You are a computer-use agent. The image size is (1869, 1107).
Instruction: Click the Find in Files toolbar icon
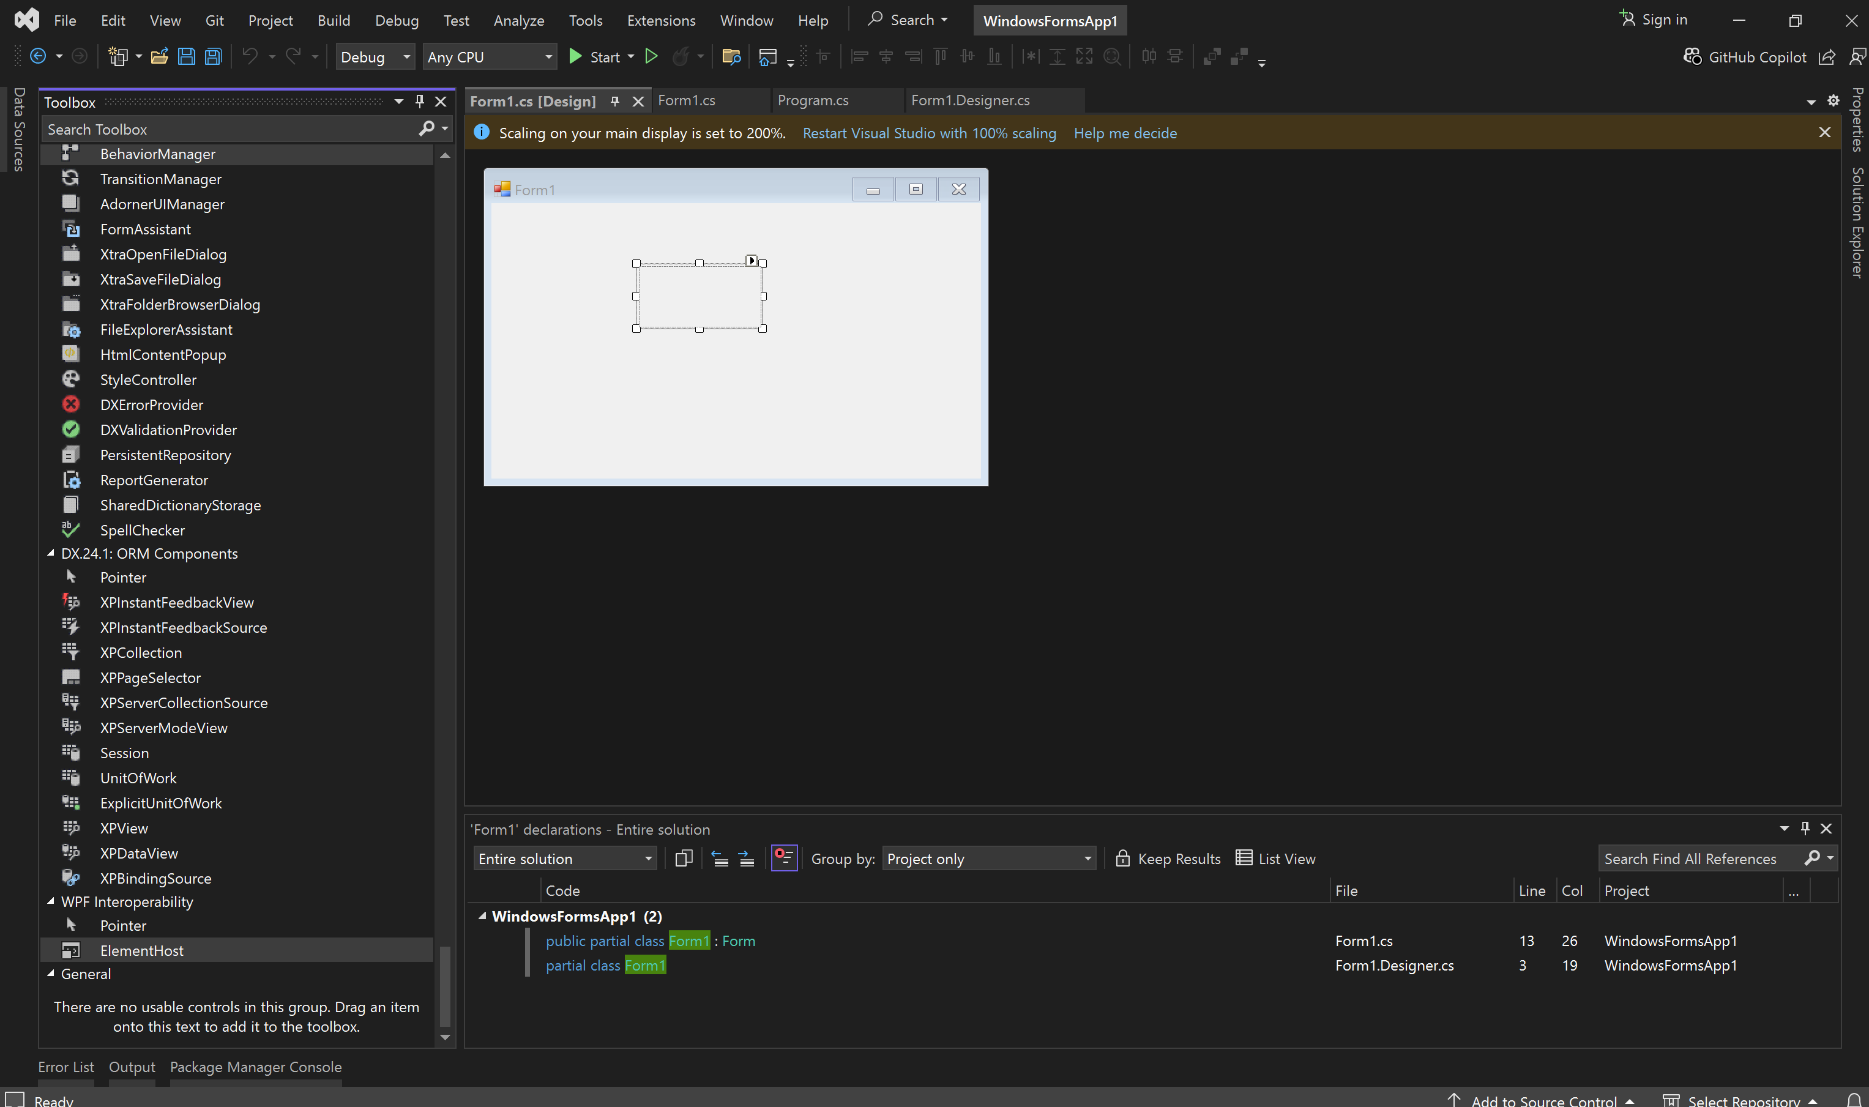731,57
